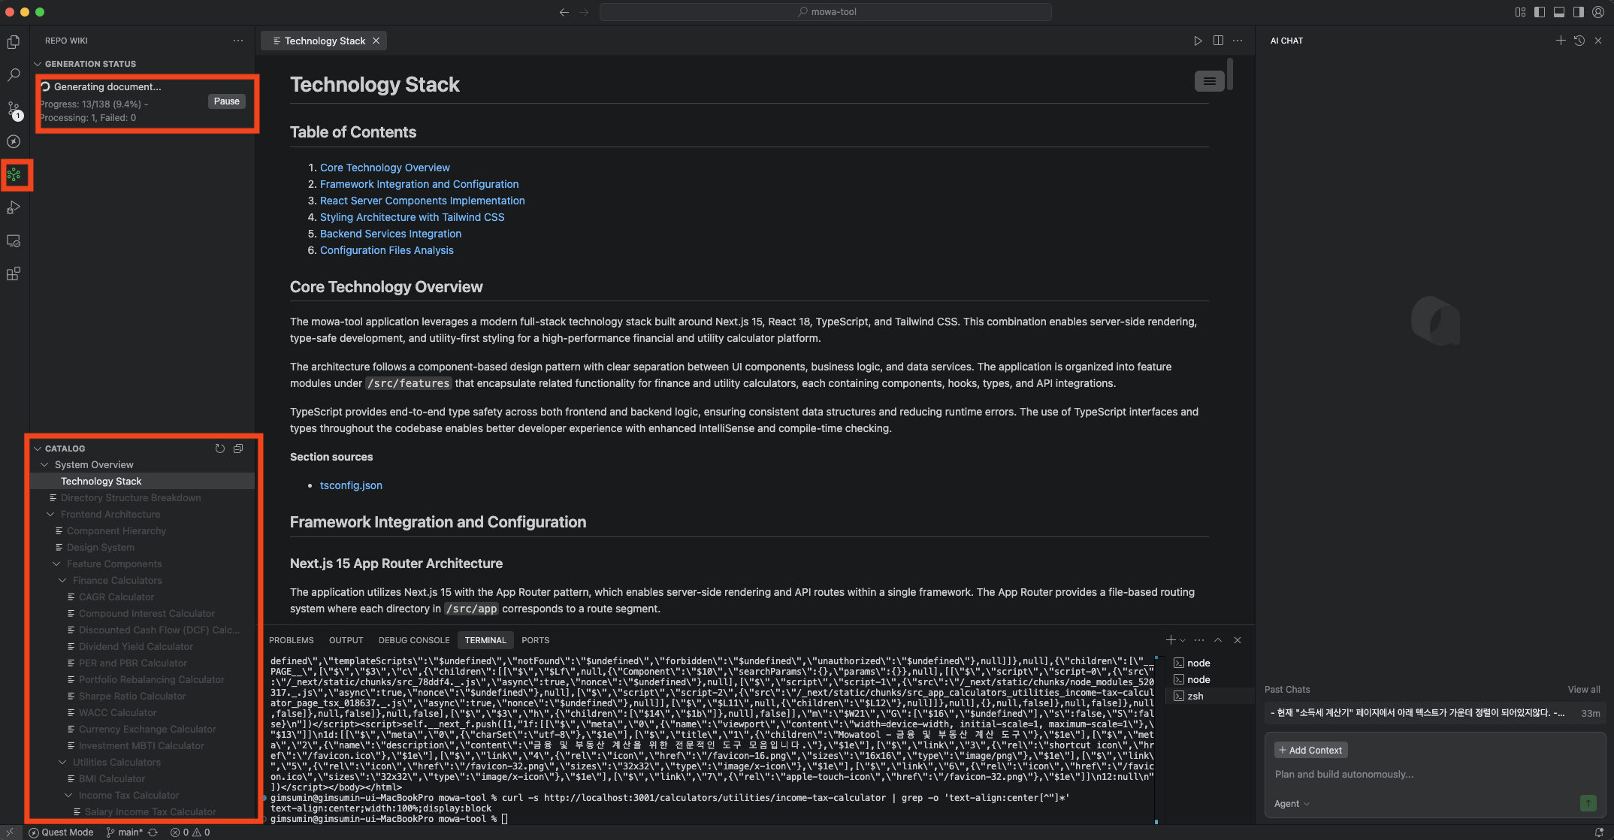Pause the document generation
The height and width of the screenshot is (840, 1614).
[x=226, y=101]
